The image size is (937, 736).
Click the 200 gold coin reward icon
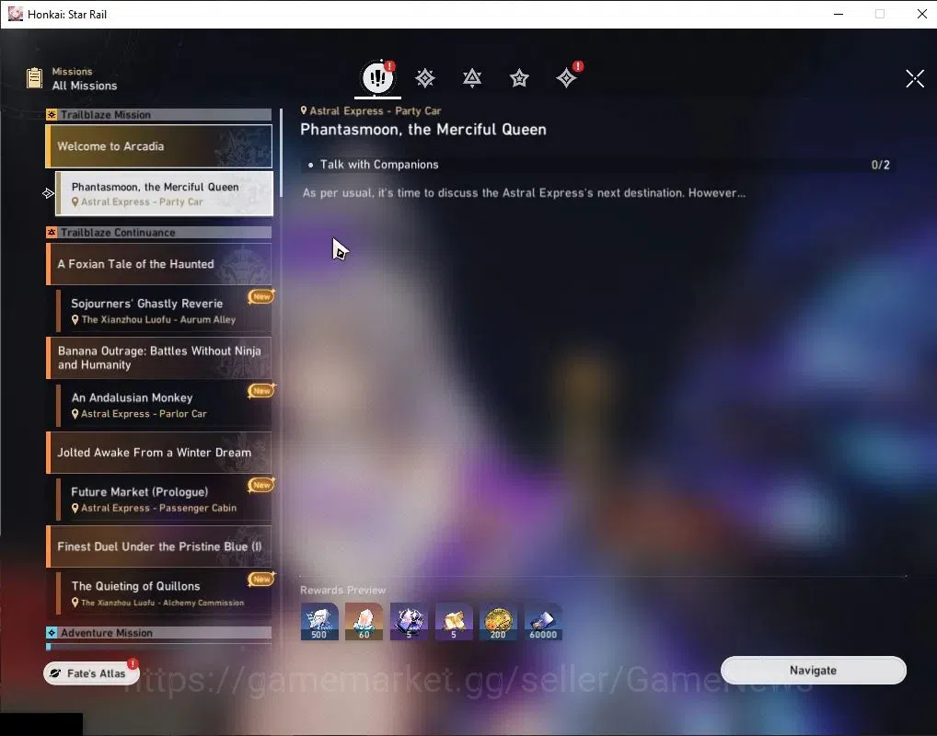498,621
